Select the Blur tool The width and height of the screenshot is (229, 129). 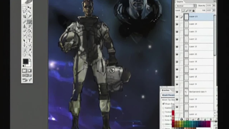24,35
